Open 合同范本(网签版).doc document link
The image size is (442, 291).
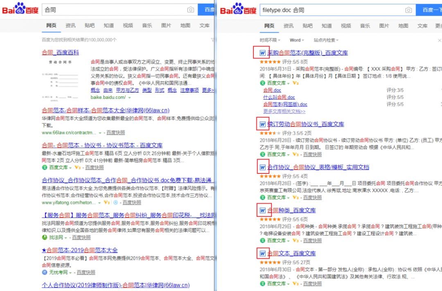pos(285,104)
